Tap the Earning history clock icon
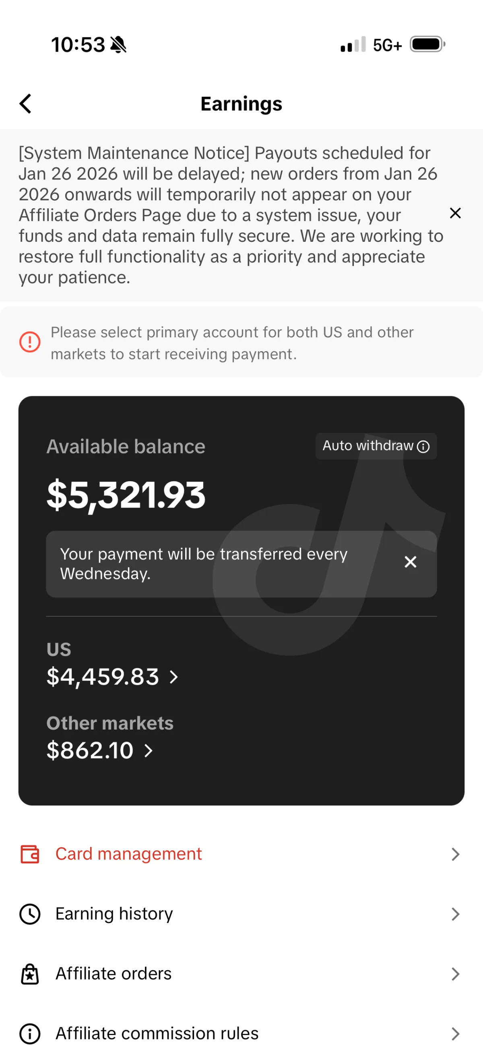 pyautogui.click(x=30, y=914)
